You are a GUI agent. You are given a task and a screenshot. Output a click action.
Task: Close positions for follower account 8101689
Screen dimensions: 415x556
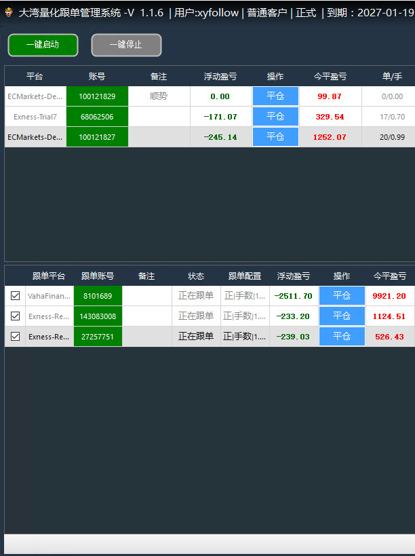coord(342,296)
